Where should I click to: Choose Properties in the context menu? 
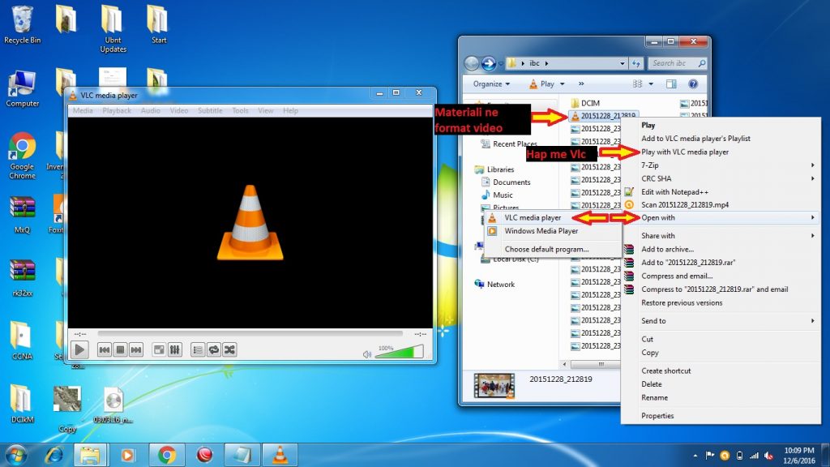pos(721,416)
